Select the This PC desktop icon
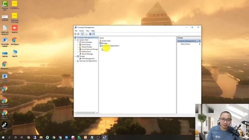Image resolution: width=249 pixels, height=140 pixels. pyautogui.click(x=15, y=53)
